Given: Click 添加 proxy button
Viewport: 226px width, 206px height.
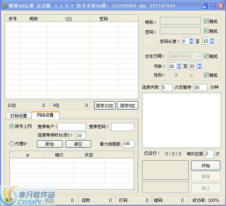Looking at the screenshot, I should [x=50, y=144].
